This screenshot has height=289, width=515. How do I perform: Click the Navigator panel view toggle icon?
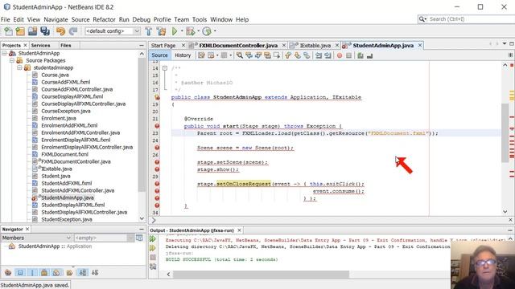pos(139,238)
